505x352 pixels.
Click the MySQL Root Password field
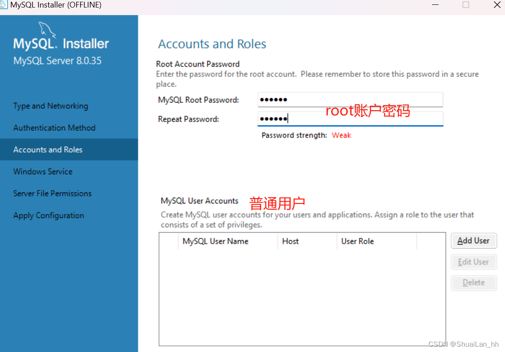[350, 99]
